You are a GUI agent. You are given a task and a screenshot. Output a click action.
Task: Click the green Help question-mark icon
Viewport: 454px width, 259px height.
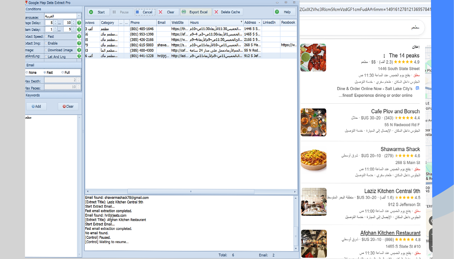[277, 12]
